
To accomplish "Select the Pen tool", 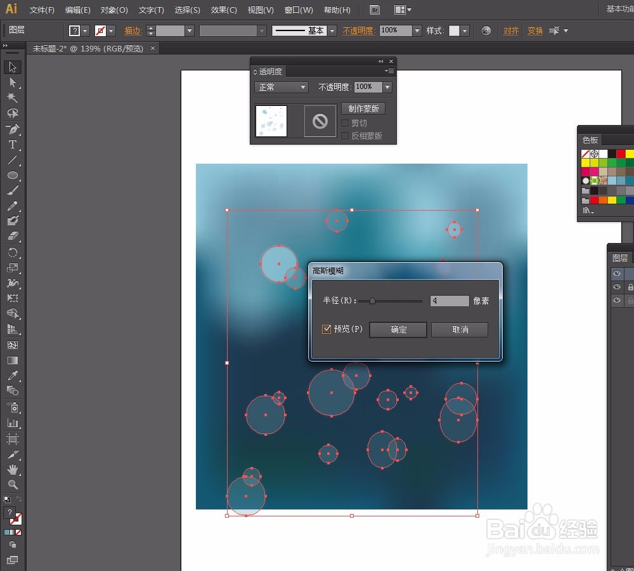I will click(x=13, y=129).
